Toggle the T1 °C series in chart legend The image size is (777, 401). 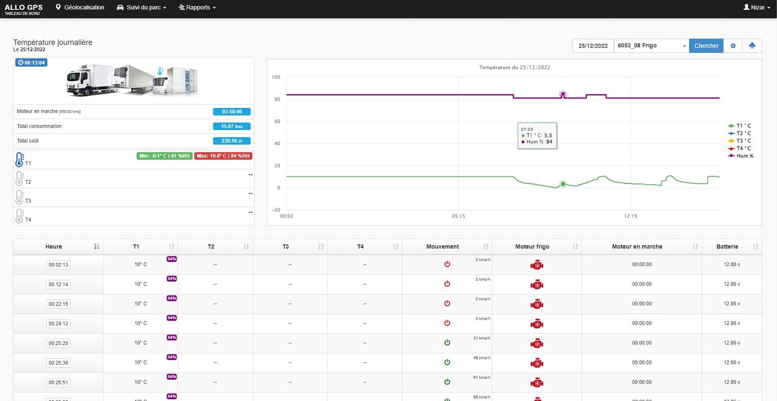pyautogui.click(x=740, y=126)
